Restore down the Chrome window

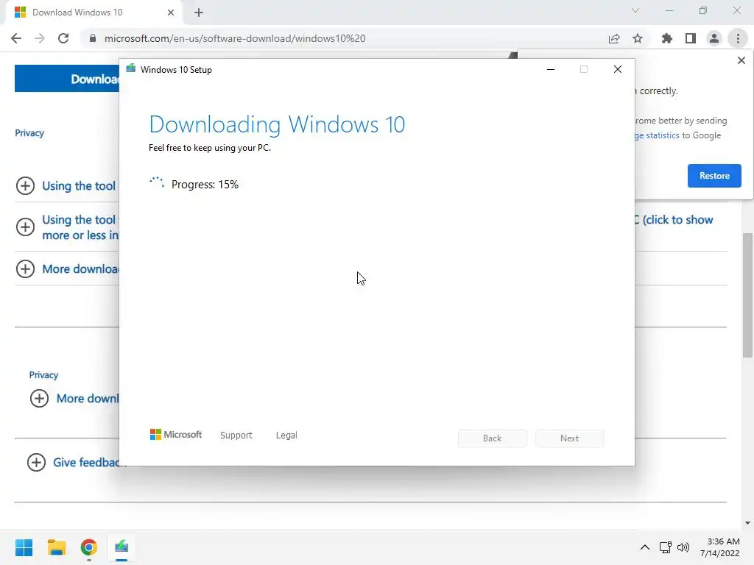click(703, 10)
